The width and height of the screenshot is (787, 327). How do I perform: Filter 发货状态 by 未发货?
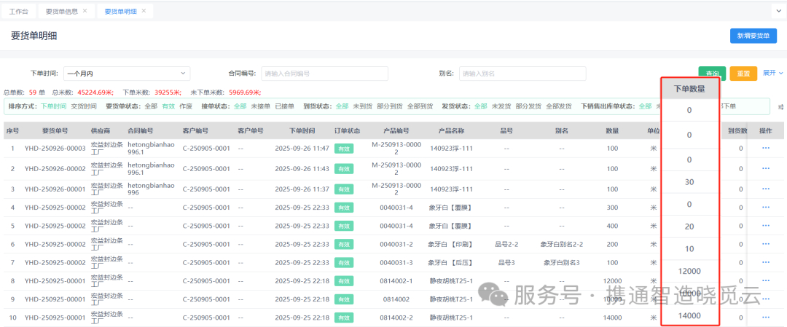click(x=501, y=106)
